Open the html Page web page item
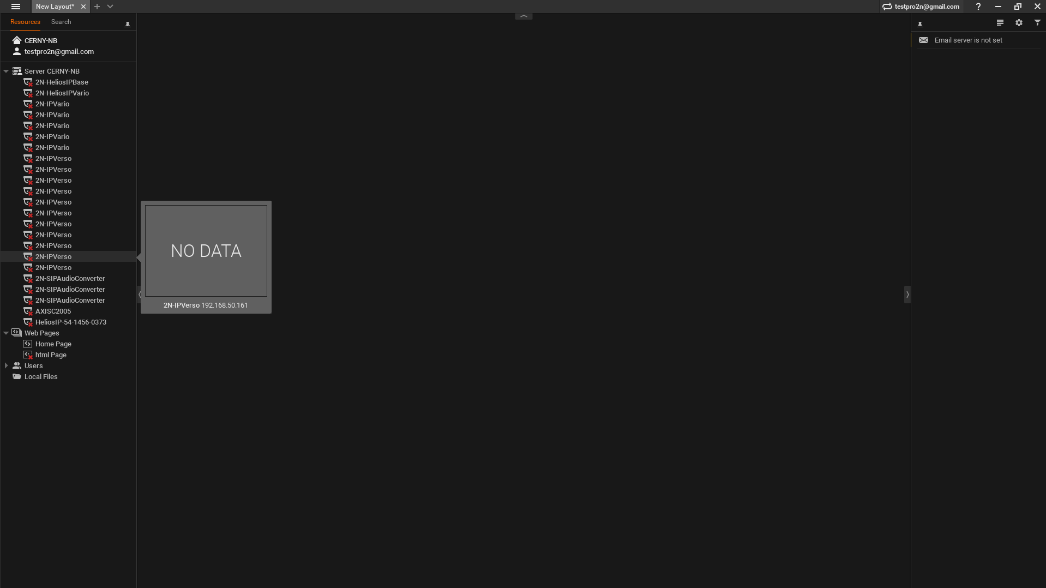Image resolution: width=1046 pixels, height=588 pixels. pos(51,355)
